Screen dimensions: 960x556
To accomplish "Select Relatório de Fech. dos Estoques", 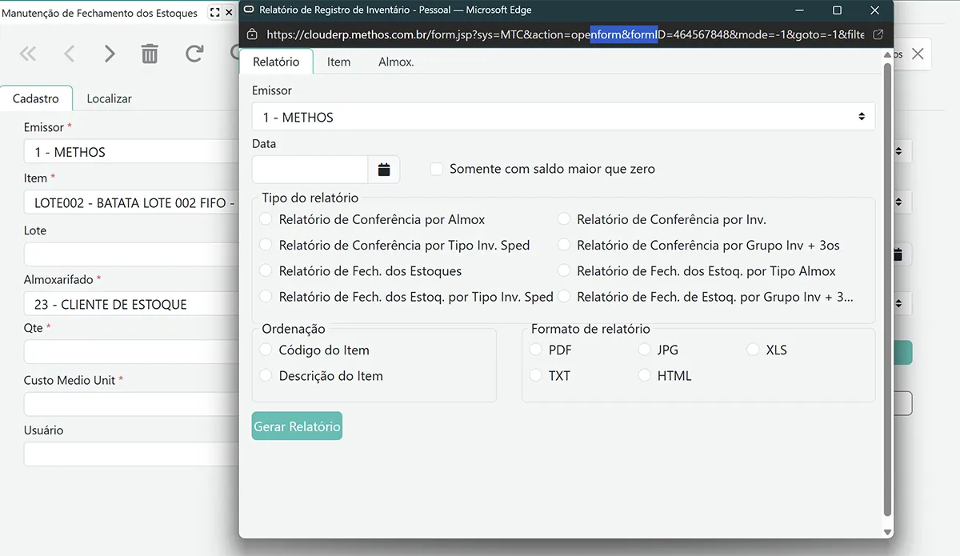I will coord(266,270).
